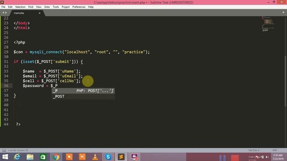This screenshot has height=161, width=287.
Task: Click the $password variable
Action: point(33,86)
